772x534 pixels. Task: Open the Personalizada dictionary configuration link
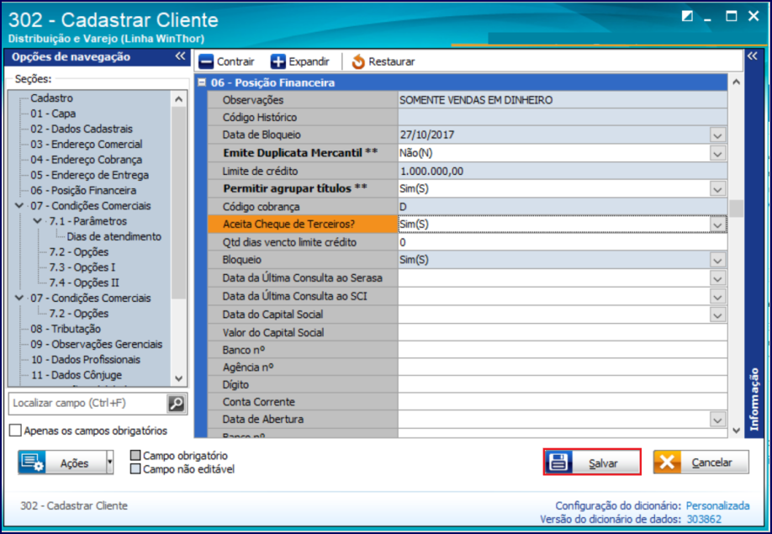[x=718, y=506]
